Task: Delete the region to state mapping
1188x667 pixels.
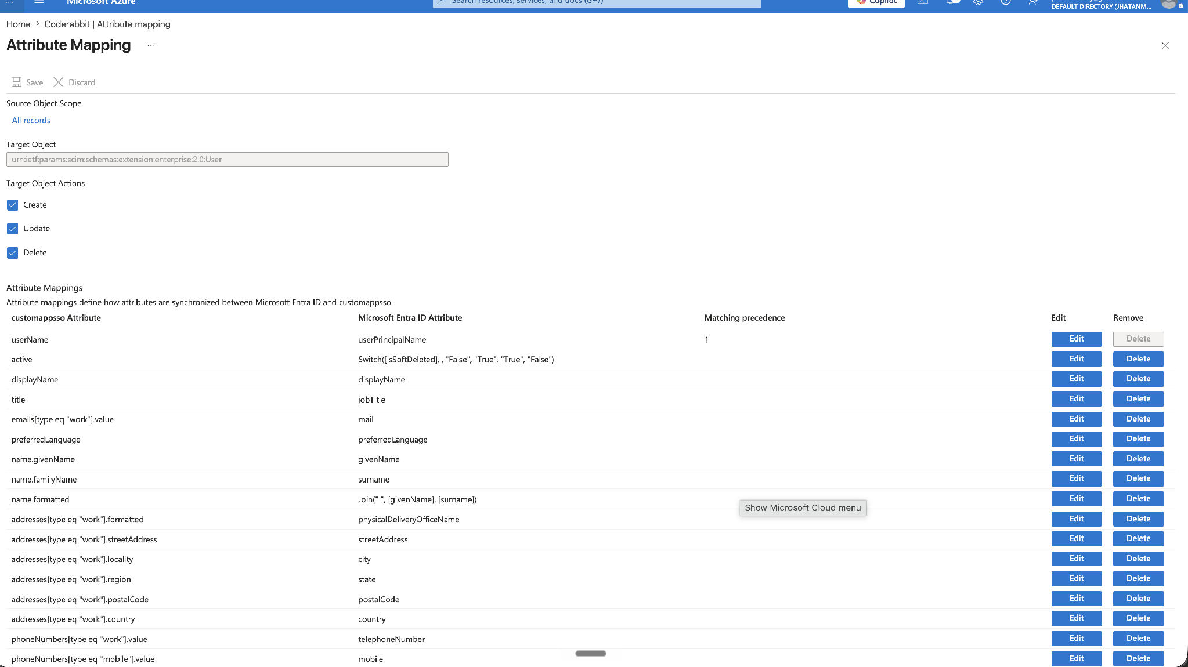Action: pyautogui.click(x=1138, y=579)
